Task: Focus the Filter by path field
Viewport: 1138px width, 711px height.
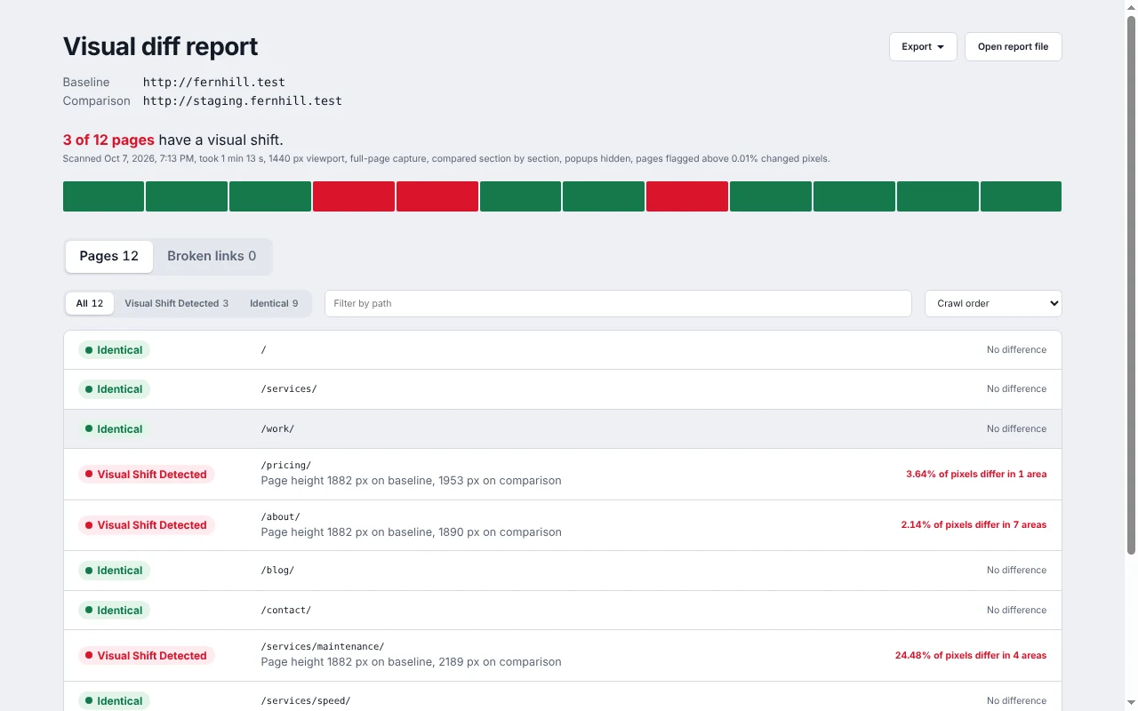Action: pyautogui.click(x=618, y=303)
